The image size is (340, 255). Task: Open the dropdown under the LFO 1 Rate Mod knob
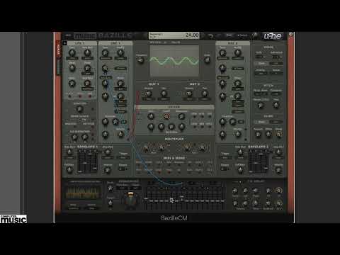pyautogui.click(x=87, y=58)
